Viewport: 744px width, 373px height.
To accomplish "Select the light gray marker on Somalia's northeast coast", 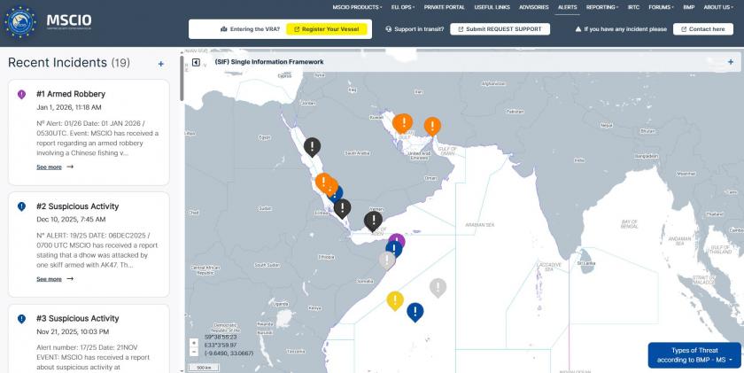I will pyautogui.click(x=386, y=260).
